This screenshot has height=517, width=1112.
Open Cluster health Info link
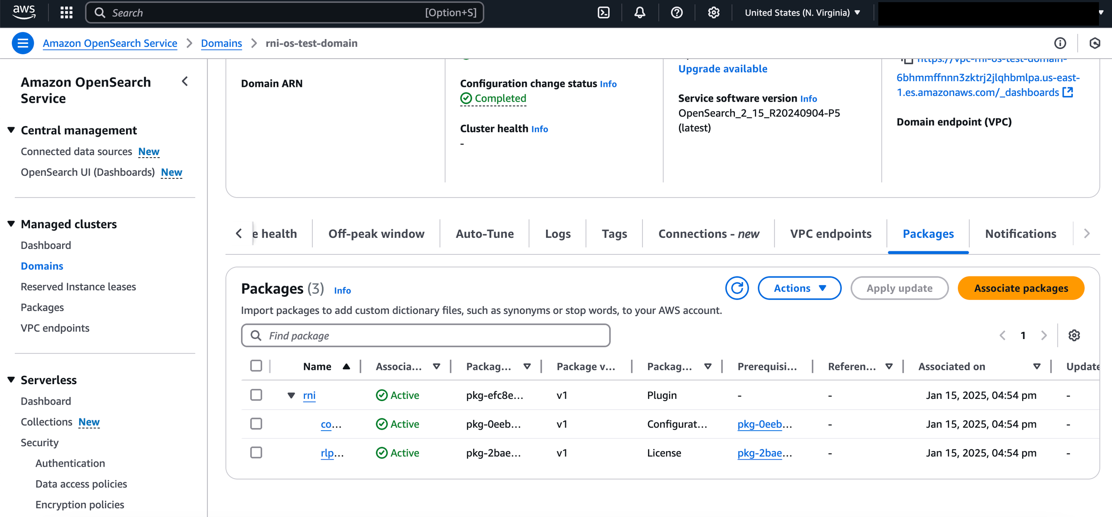[x=539, y=129]
